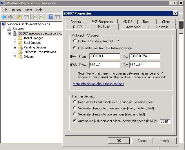185x150 pixels.
Task: Expand the Multicast Transmissions node
Action: 15,52
